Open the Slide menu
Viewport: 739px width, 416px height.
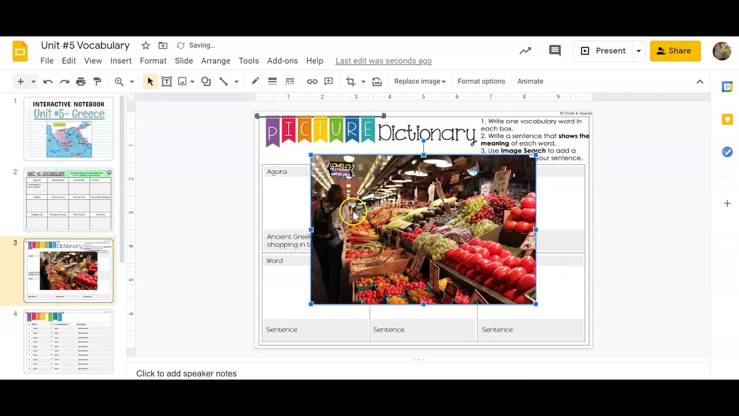click(184, 61)
